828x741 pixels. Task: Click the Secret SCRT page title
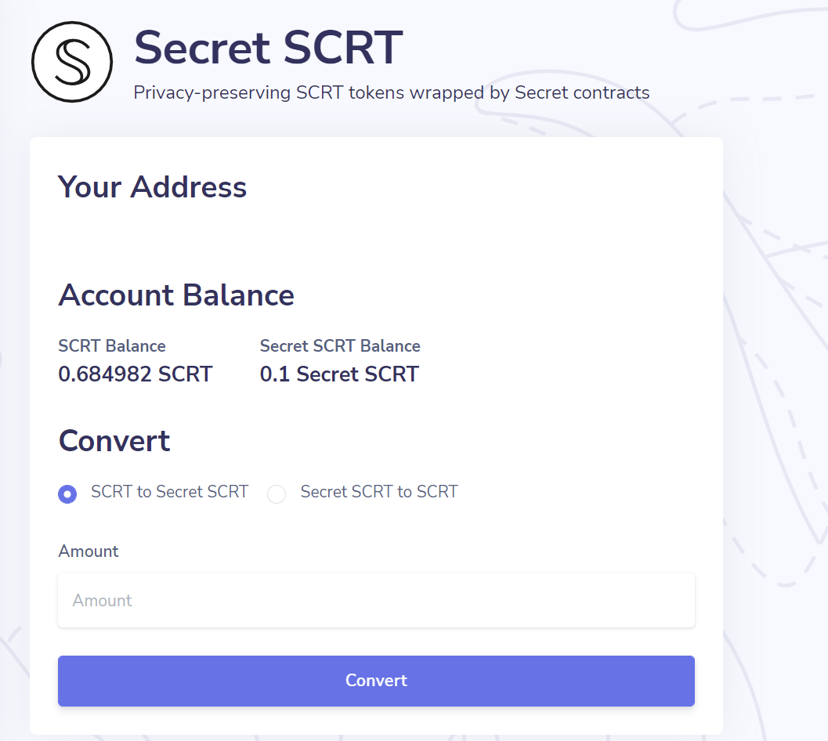coord(268,48)
